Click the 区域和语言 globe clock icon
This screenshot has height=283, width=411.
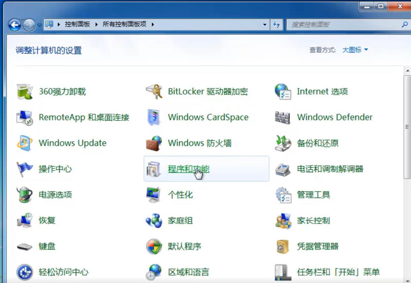pyautogui.click(x=154, y=272)
